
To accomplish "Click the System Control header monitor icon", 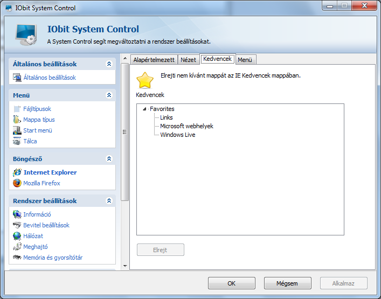I will (x=26, y=34).
